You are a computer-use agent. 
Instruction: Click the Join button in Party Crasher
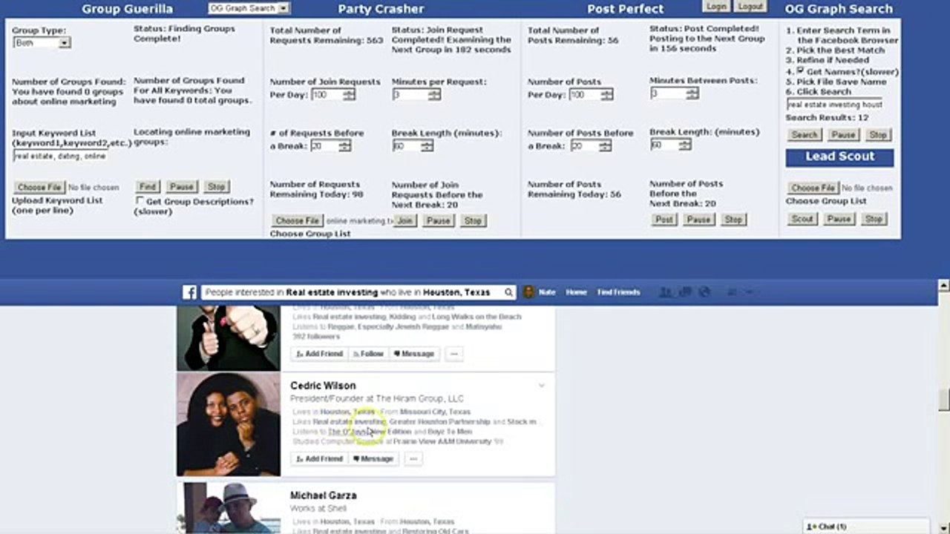404,220
